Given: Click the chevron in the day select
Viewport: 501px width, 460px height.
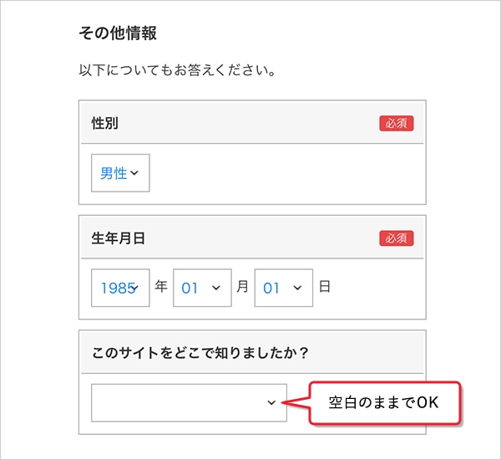Looking at the screenshot, I should coord(298,288).
